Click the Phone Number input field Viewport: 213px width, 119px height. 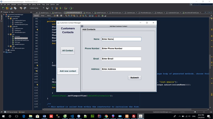pos(121,49)
